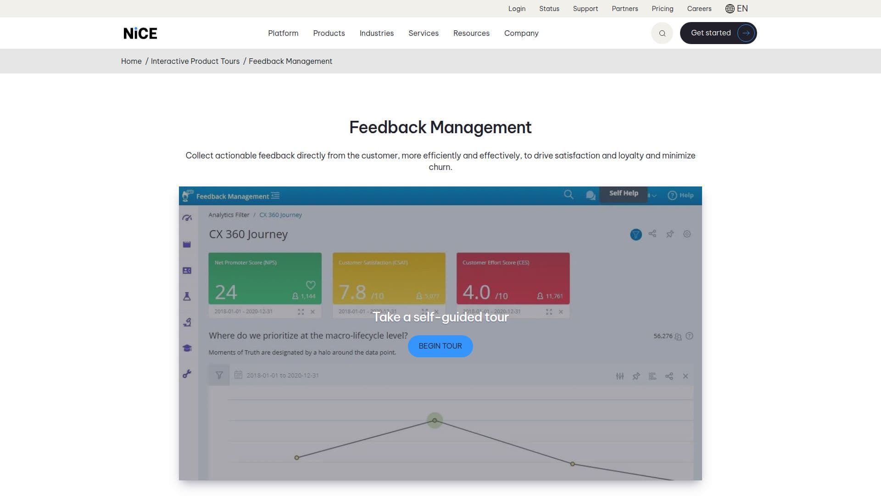Screen dimensions: 881x496
Task: Close the macro-lifecycle chart panel
Action: (686, 376)
